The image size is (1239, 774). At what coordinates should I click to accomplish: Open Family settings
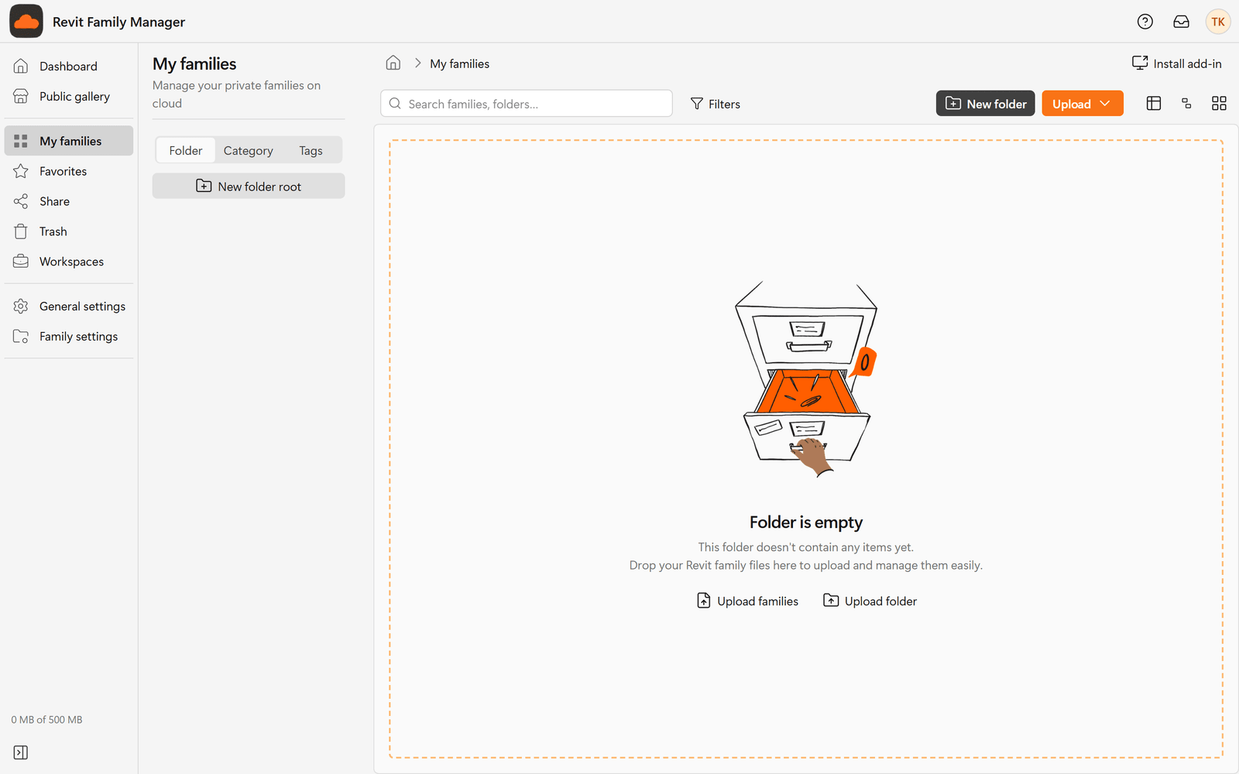point(69,337)
